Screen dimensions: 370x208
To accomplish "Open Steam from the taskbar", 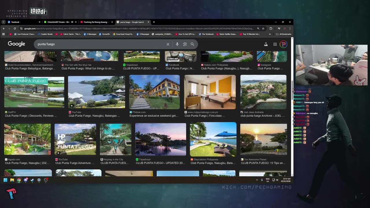I will 32,180.
